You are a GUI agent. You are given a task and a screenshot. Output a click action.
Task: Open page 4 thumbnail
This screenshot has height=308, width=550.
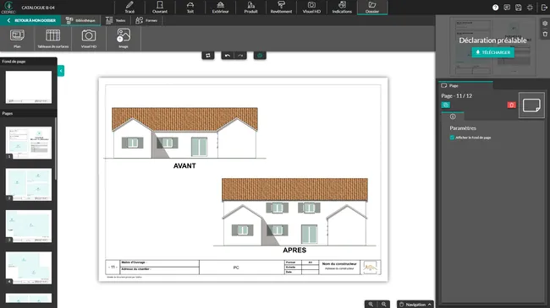29,267
